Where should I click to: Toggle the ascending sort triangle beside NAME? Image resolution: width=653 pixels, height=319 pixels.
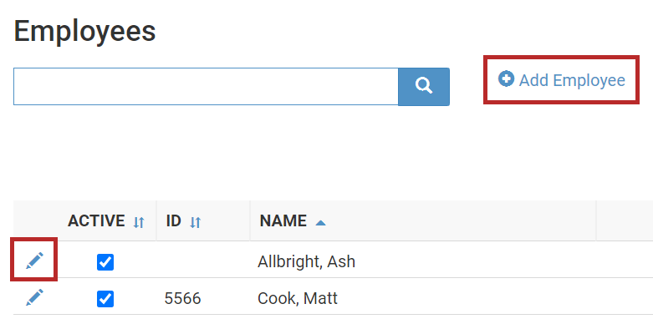(320, 223)
